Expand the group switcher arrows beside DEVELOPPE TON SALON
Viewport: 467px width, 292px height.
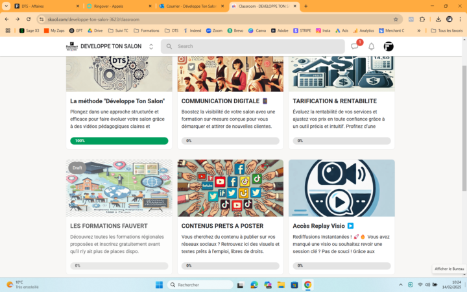tap(151, 47)
